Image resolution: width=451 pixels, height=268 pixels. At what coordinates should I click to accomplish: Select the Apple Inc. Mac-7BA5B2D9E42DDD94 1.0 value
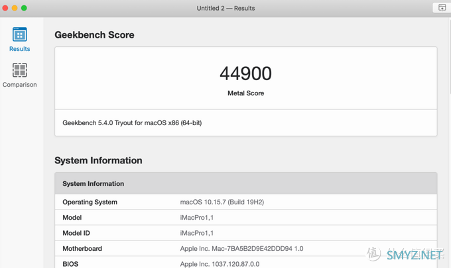pos(241,249)
